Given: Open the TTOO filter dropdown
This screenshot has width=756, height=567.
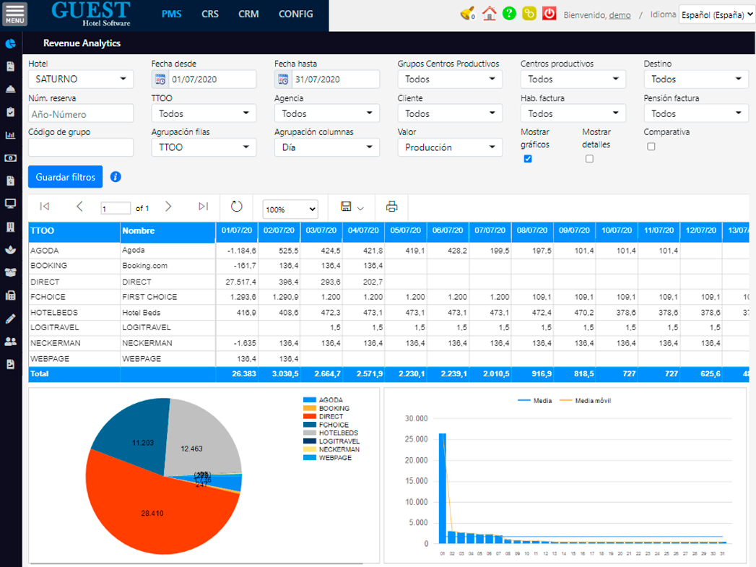Looking at the screenshot, I should tap(204, 113).
